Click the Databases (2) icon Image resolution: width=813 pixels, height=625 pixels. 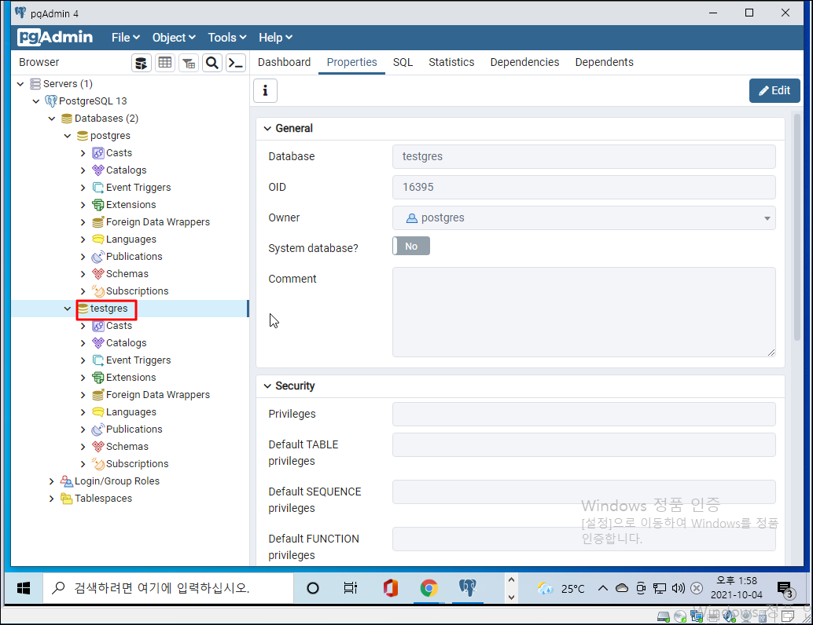tap(66, 119)
